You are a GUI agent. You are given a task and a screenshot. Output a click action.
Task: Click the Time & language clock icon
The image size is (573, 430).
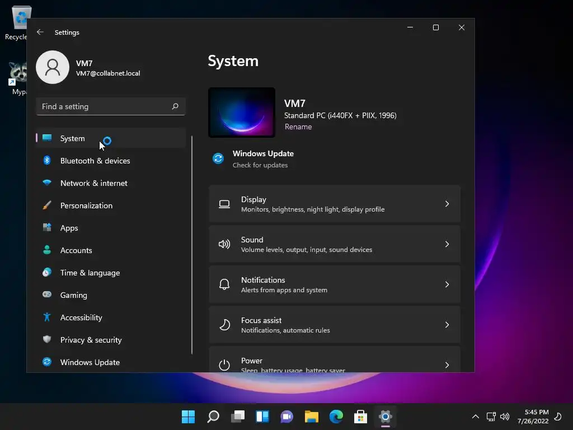coord(47,273)
